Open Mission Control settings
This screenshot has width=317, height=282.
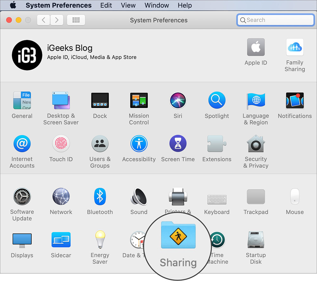[139, 100]
